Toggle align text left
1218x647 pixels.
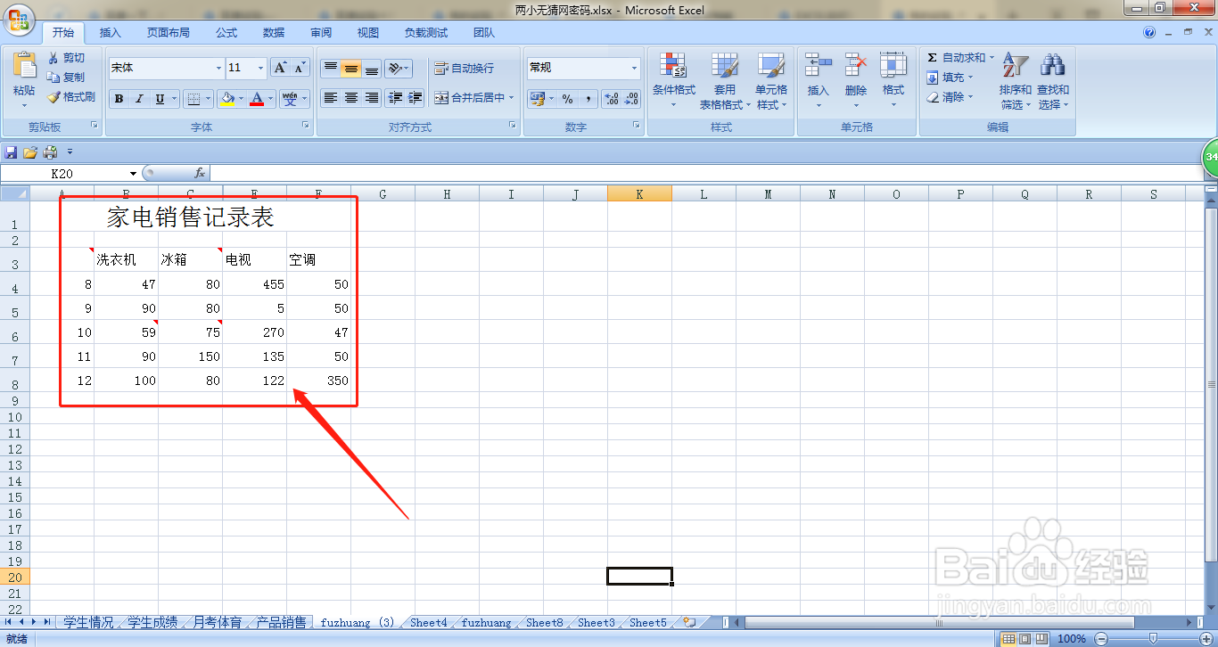331,98
